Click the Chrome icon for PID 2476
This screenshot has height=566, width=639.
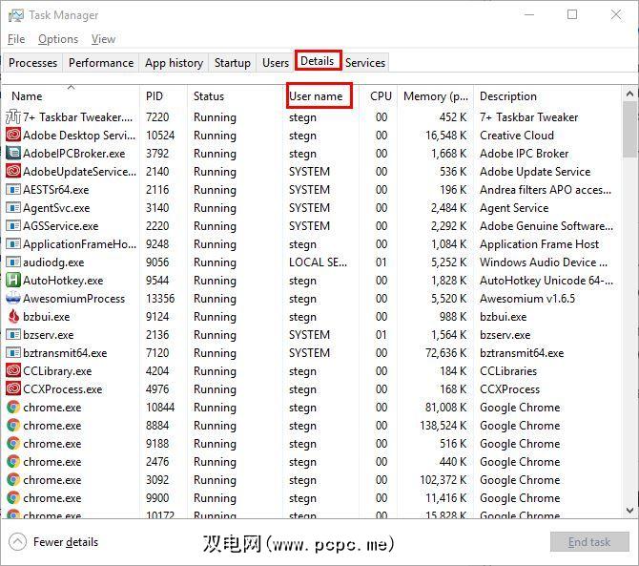[13, 462]
